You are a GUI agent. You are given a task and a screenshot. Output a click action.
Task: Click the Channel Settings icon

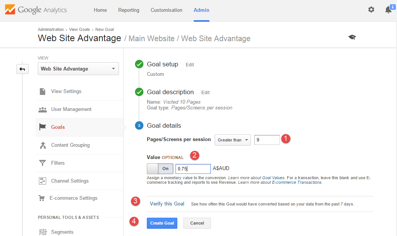click(x=43, y=181)
